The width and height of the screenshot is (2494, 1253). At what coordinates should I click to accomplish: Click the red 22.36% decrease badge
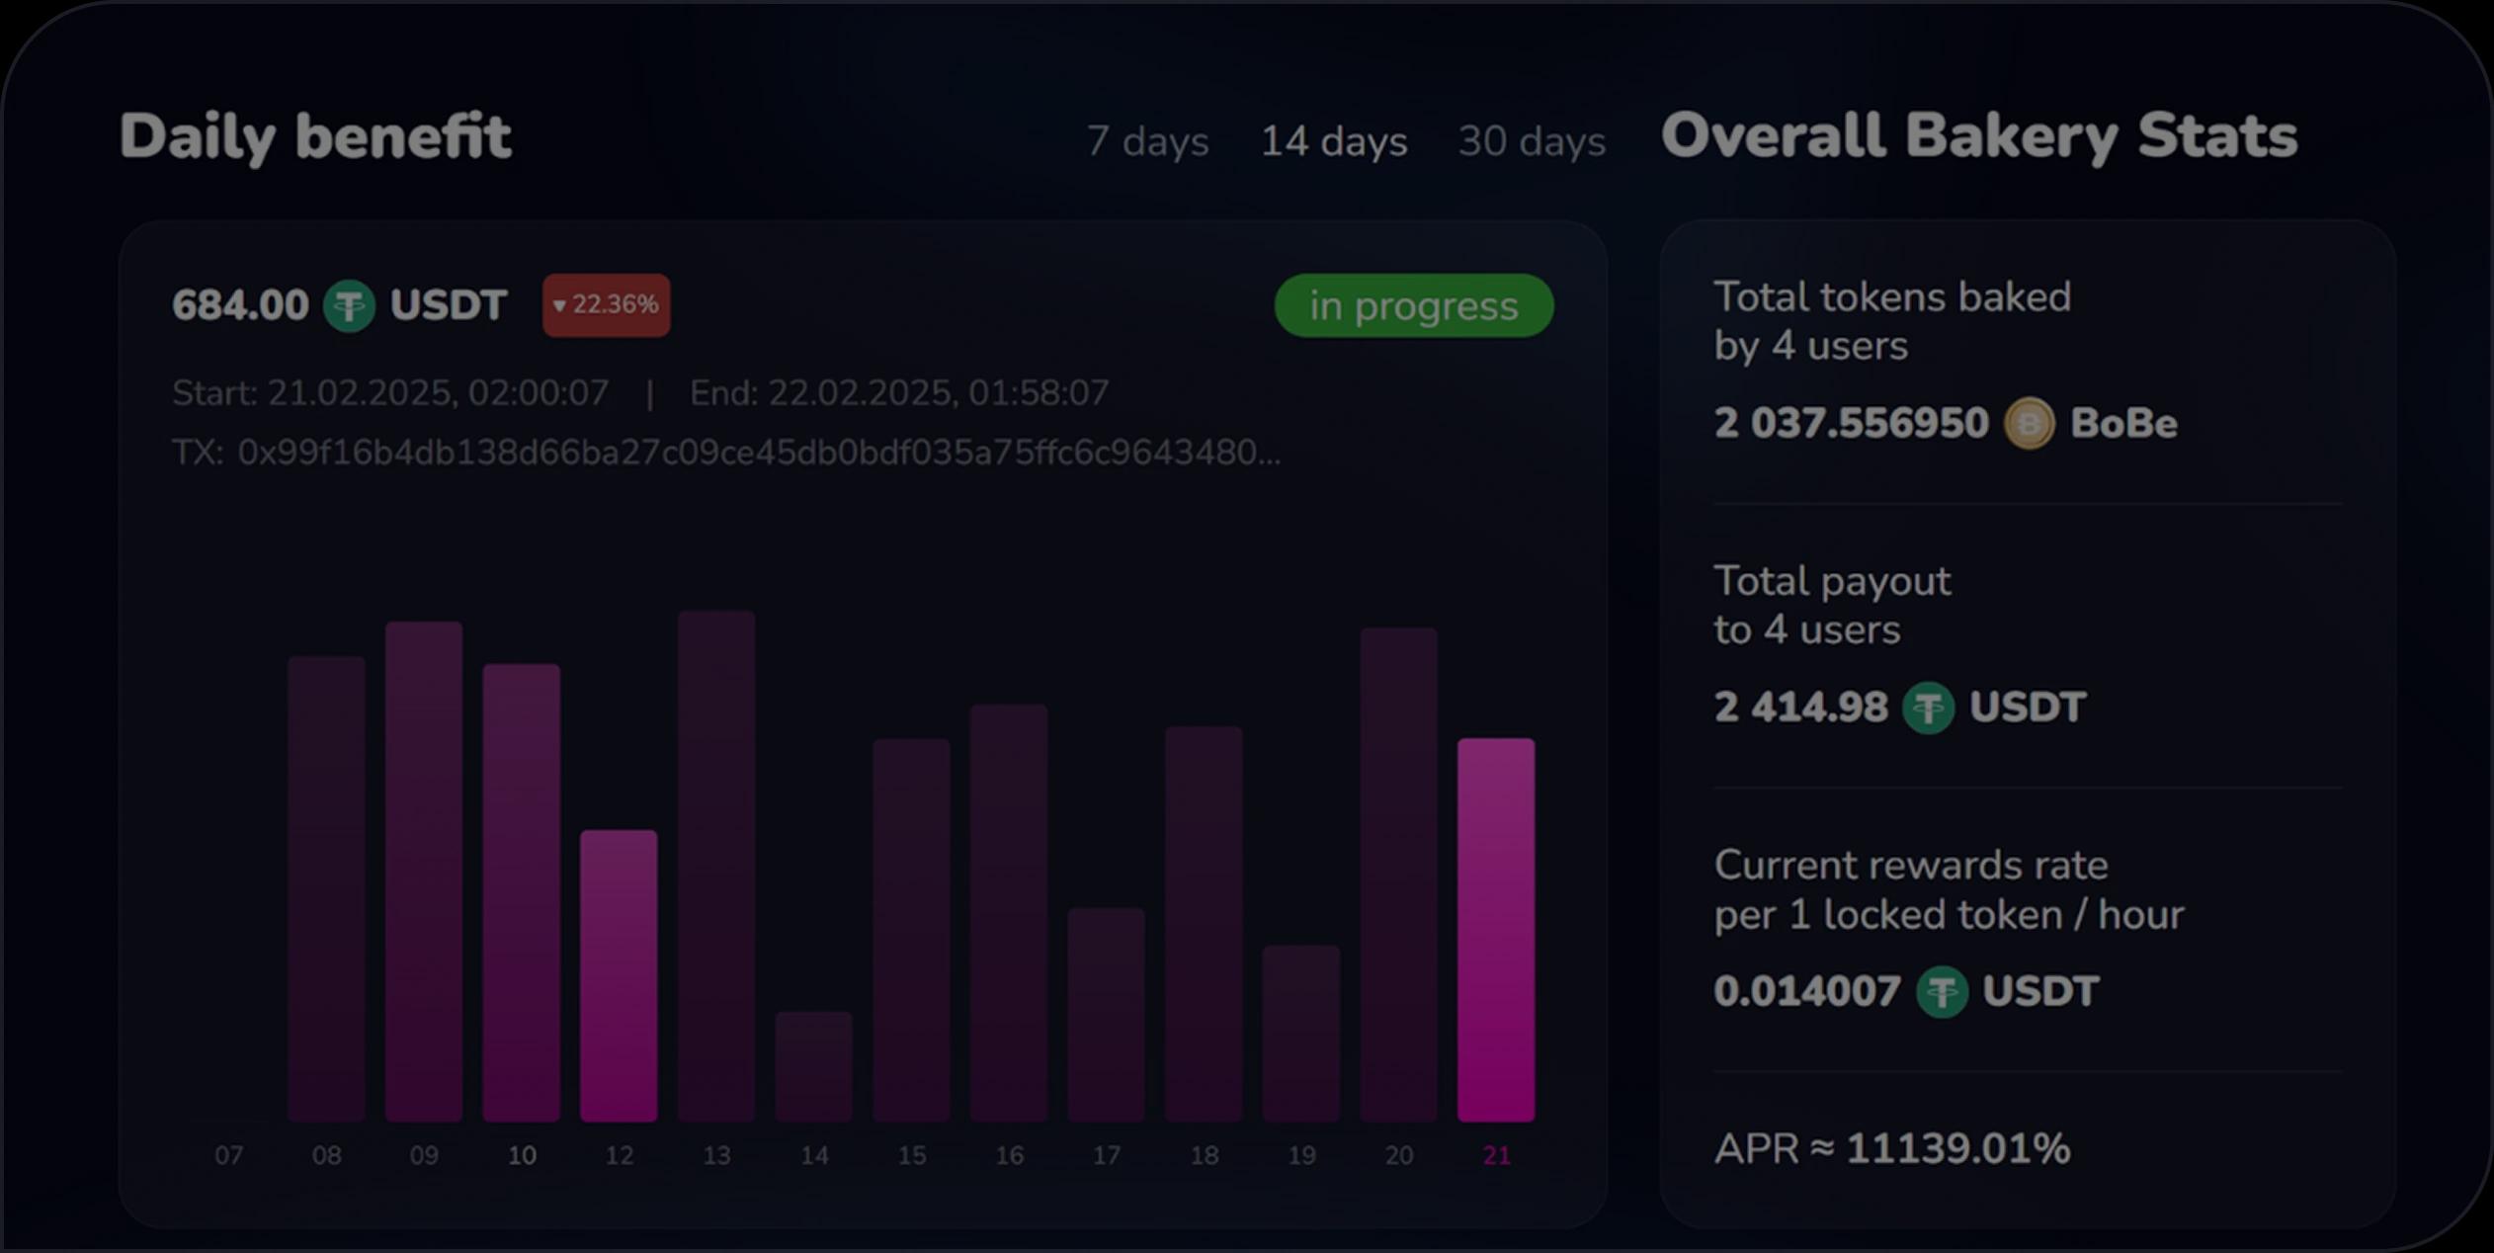pos(606,305)
